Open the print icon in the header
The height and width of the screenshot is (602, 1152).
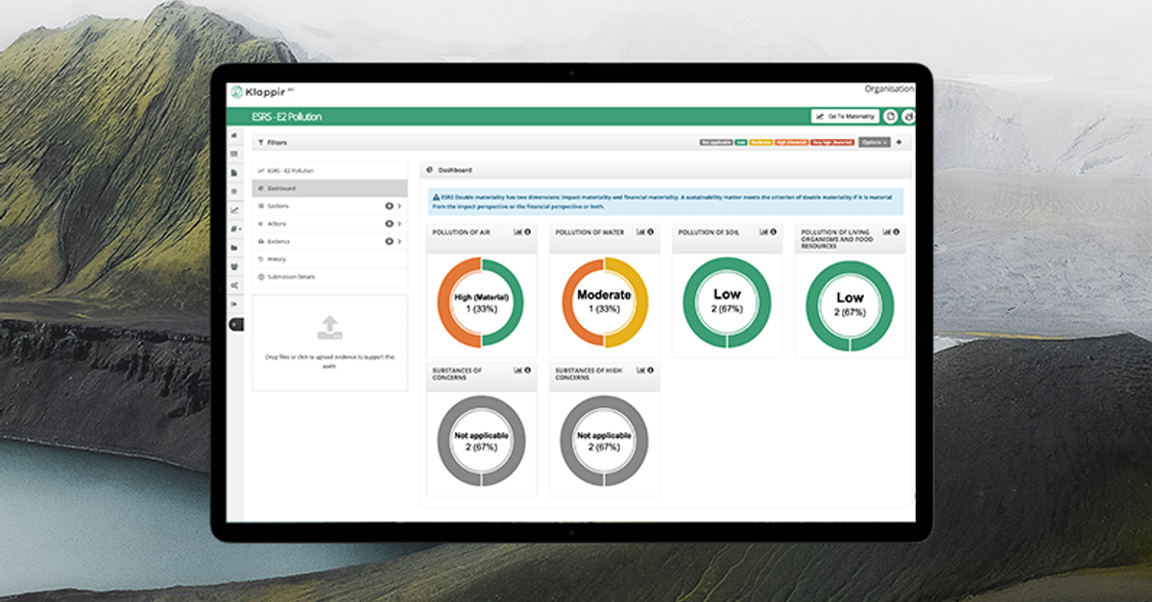click(x=908, y=114)
